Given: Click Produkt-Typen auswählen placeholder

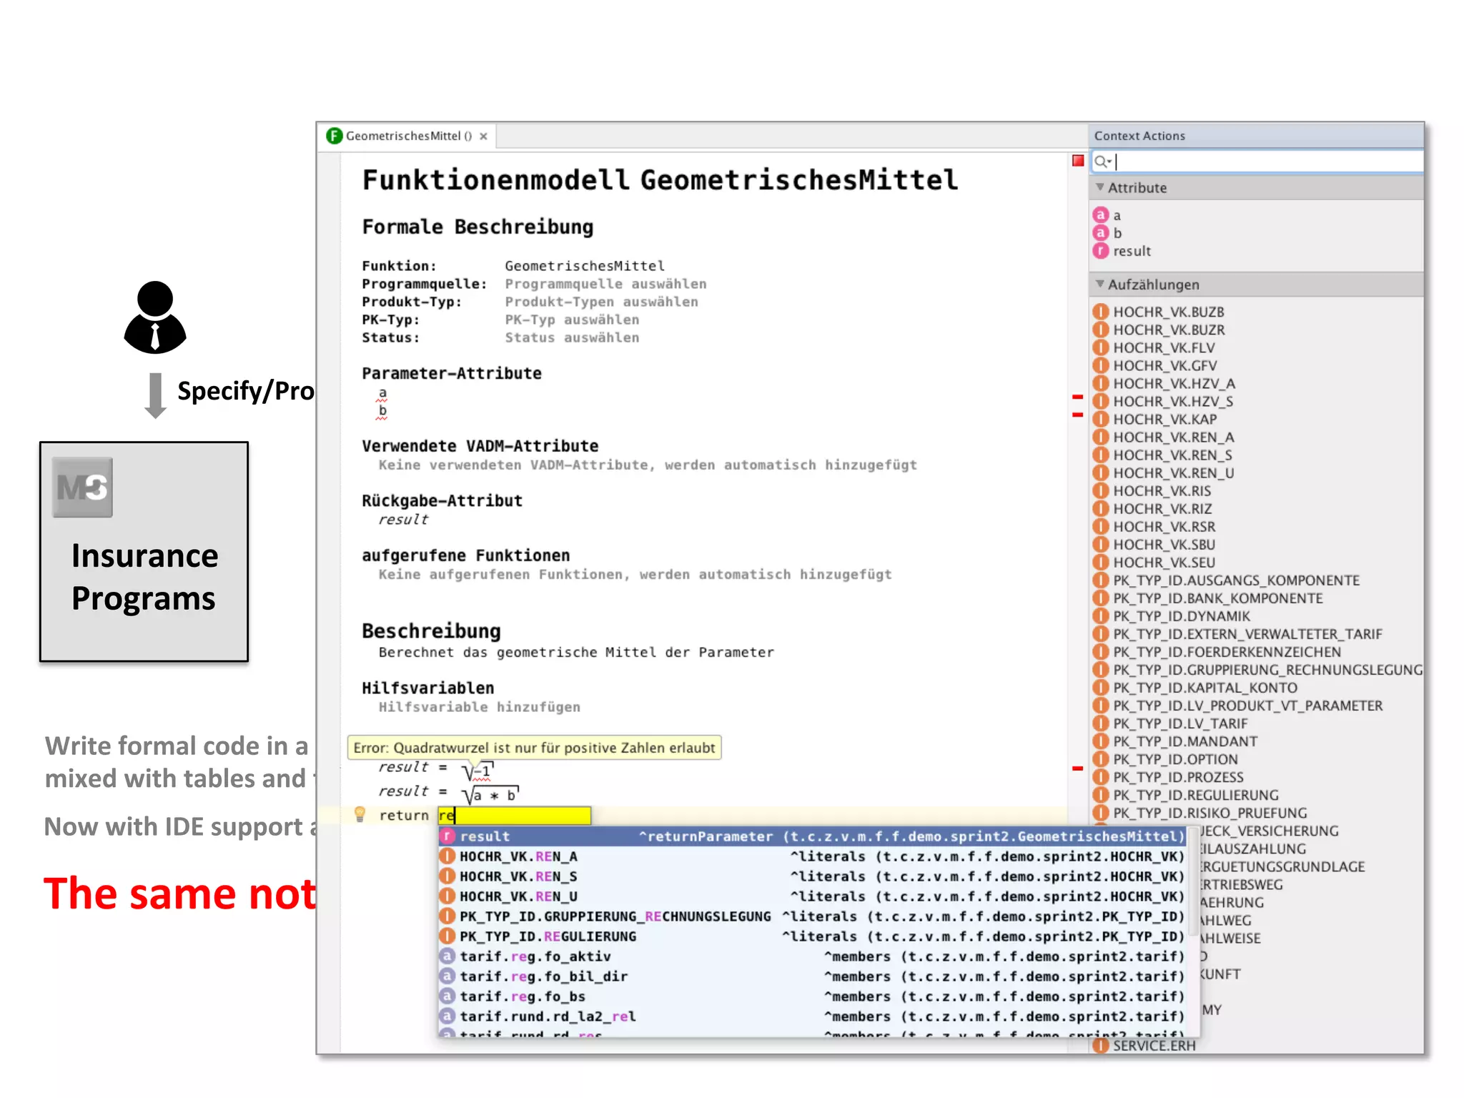Looking at the screenshot, I should coord(601,302).
